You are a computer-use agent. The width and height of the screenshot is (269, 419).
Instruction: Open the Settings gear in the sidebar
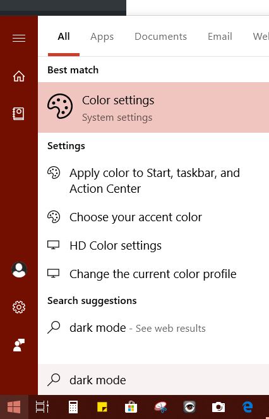pos(19,307)
